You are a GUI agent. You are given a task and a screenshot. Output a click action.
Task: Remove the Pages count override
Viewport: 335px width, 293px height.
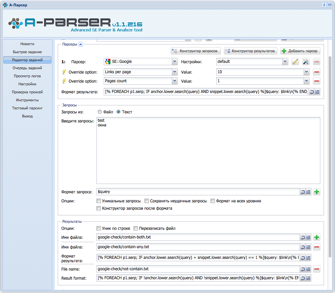pyautogui.click(x=317, y=81)
